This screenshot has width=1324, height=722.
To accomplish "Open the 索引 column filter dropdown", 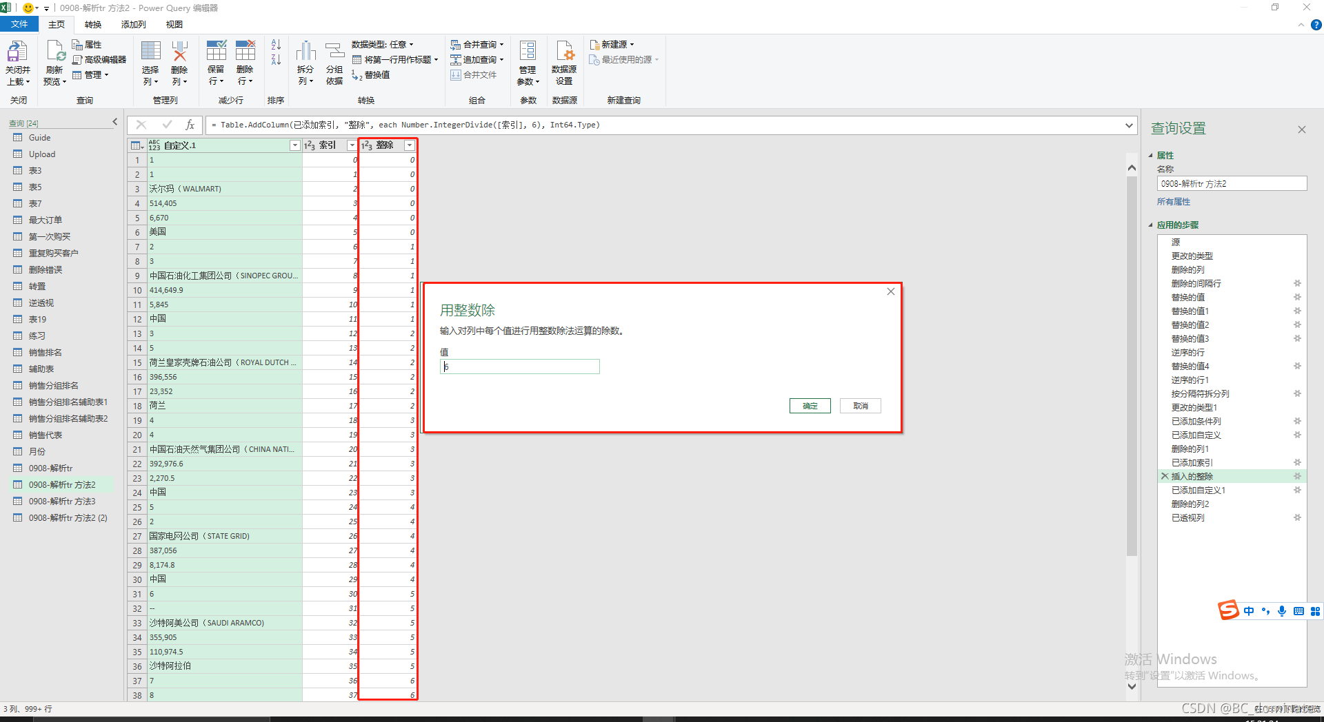I will click(352, 145).
